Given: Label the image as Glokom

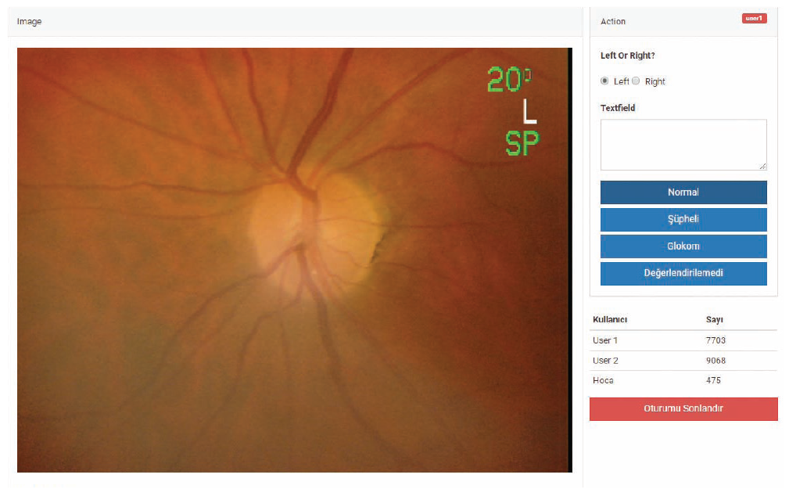Looking at the screenshot, I should click(x=683, y=246).
